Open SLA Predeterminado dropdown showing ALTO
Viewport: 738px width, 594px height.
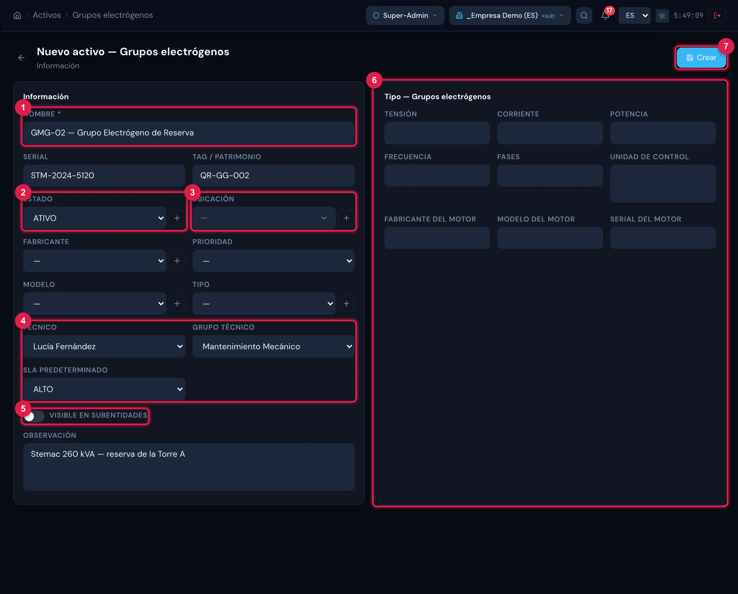pos(104,389)
